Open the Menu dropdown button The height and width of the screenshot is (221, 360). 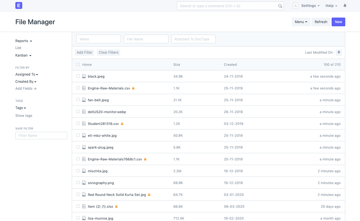(x=301, y=22)
